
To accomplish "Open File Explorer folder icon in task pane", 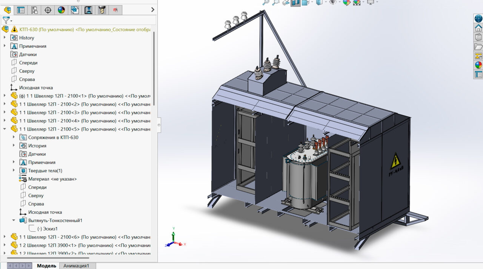I will (478, 47).
